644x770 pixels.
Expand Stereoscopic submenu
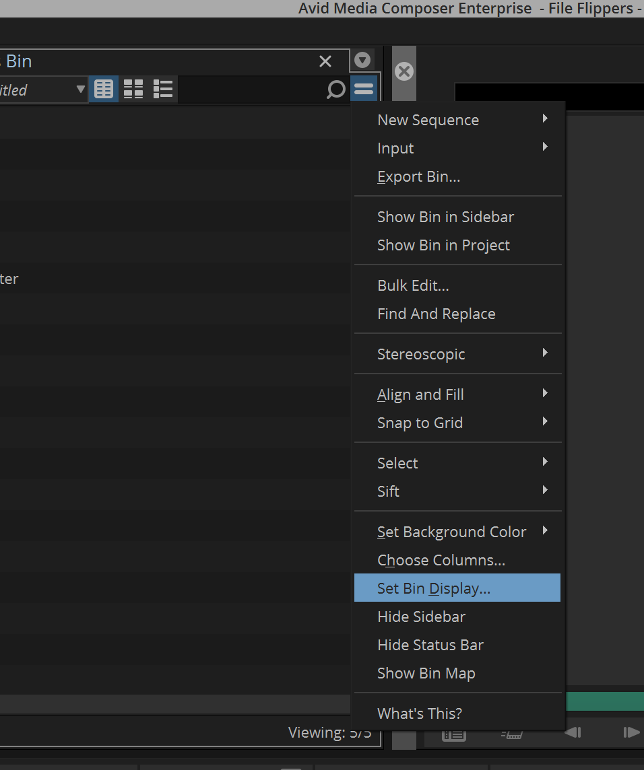click(x=457, y=355)
